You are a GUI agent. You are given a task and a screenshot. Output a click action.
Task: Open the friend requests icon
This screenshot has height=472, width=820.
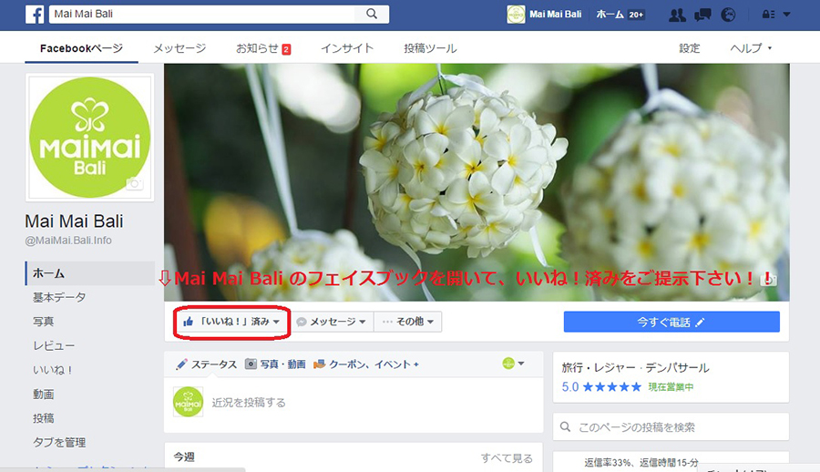676,15
